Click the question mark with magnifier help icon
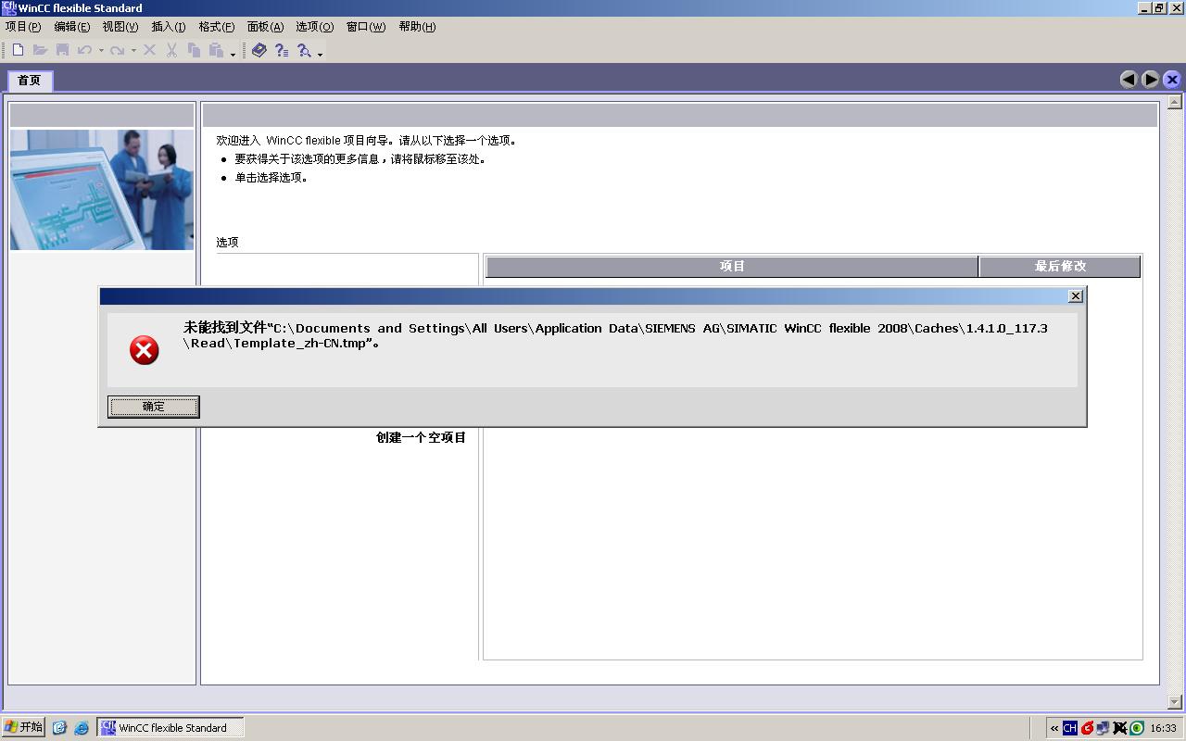This screenshot has width=1186, height=741. point(304,50)
